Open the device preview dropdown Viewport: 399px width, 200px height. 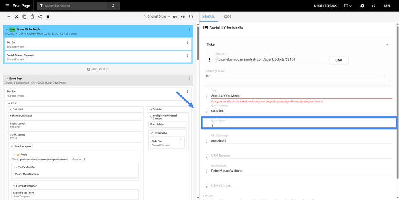click(348, 6)
